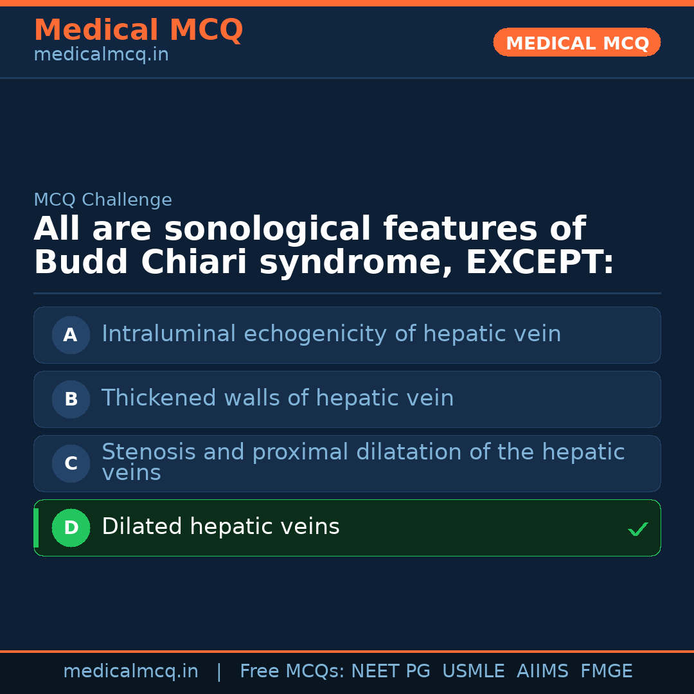This screenshot has height=694, width=694.
Task: Click the orange MEDICAL MCQ badge
Action: [576, 43]
